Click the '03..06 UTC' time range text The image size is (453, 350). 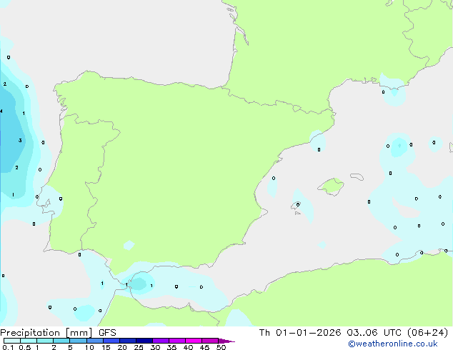click(x=374, y=333)
